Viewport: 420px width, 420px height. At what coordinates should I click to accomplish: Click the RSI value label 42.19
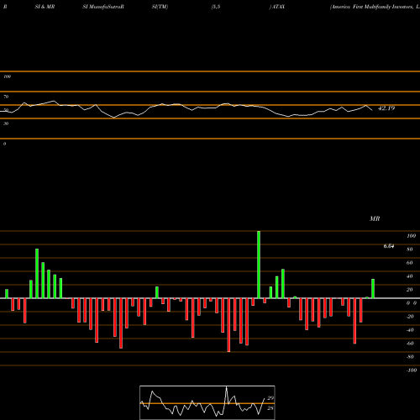point(386,108)
